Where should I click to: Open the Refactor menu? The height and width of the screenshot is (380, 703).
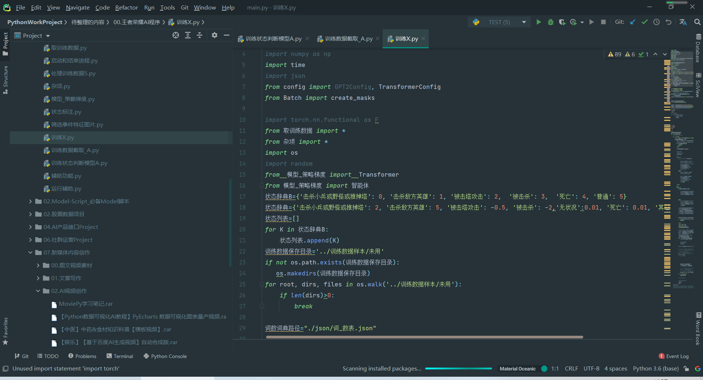126,7
